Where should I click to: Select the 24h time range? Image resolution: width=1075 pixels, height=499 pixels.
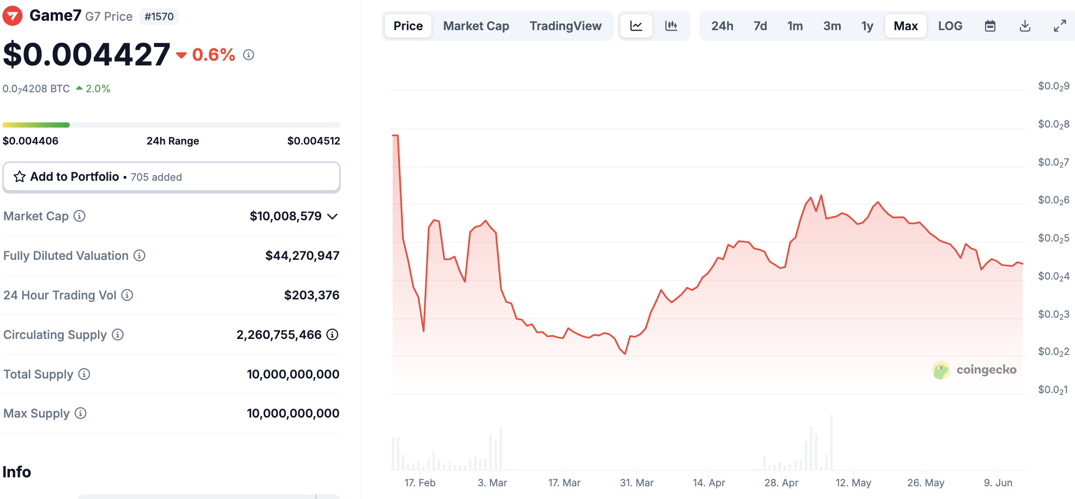coord(722,26)
